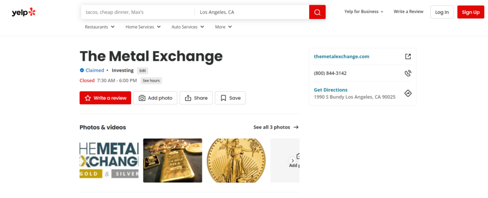Open the Investing category link
488x198 pixels.
pos(122,70)
